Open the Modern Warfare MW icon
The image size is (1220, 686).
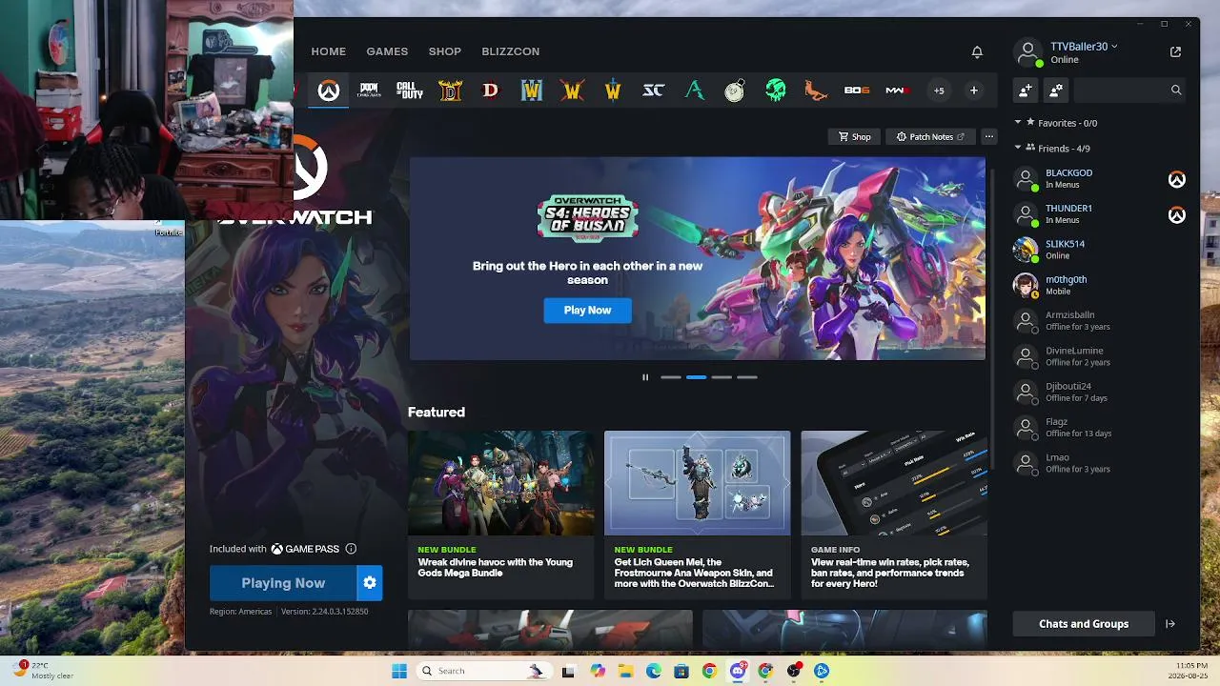[x=898, y=91]
